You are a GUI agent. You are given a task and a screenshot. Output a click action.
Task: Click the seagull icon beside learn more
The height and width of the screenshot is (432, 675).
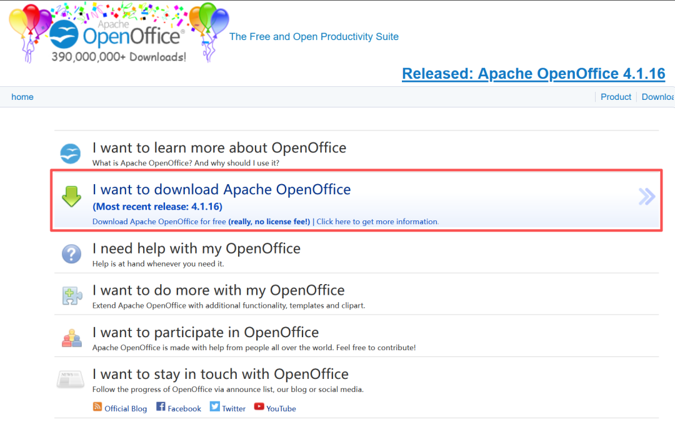point(70,154)
